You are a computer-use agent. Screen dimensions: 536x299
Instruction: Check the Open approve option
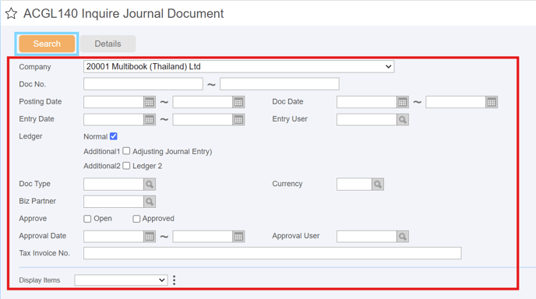coord(87,219)
